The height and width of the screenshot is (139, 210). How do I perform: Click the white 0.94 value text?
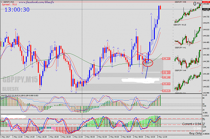point(197,129)
